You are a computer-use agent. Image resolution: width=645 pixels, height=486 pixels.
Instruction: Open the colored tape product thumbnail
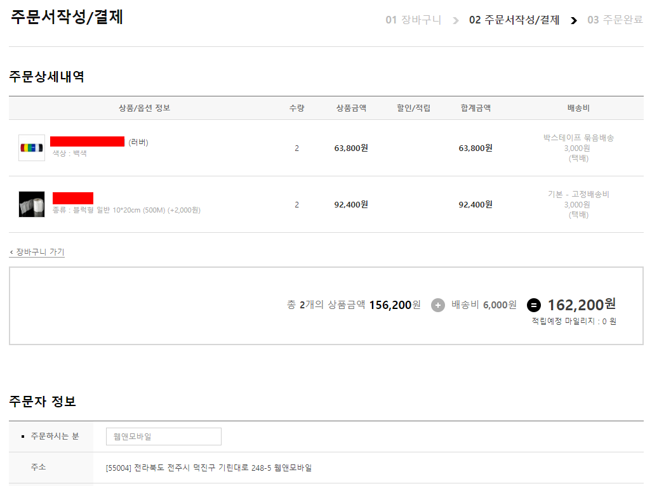click(32, 148)
